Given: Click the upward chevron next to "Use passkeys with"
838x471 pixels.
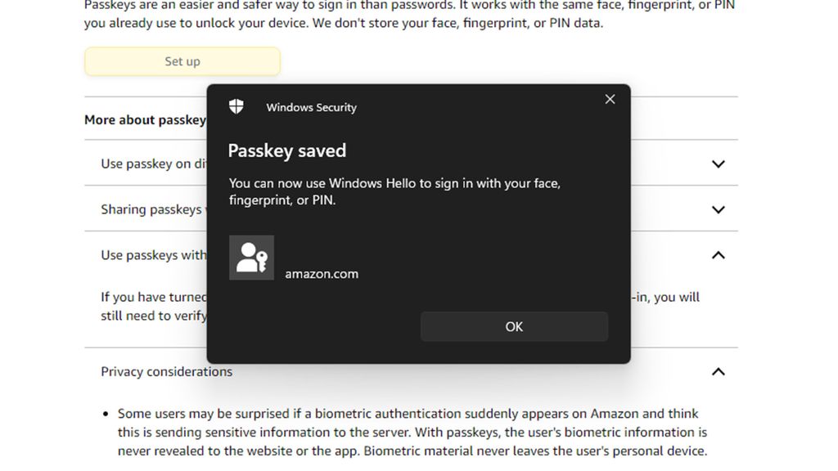Looking at the screenshot, I should [x=718, y=254].
